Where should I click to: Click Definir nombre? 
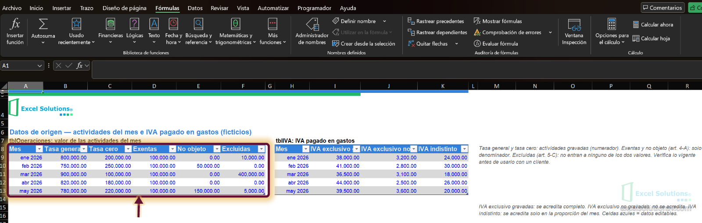click(354, 21)
